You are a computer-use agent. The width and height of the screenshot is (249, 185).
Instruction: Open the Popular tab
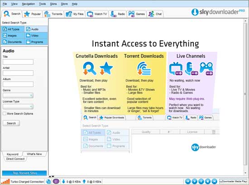pyautogui.click(x=32, y=14)
